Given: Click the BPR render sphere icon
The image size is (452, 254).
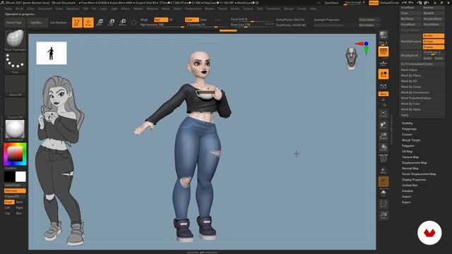Looking at the screenshot, I should pos(383,35).
